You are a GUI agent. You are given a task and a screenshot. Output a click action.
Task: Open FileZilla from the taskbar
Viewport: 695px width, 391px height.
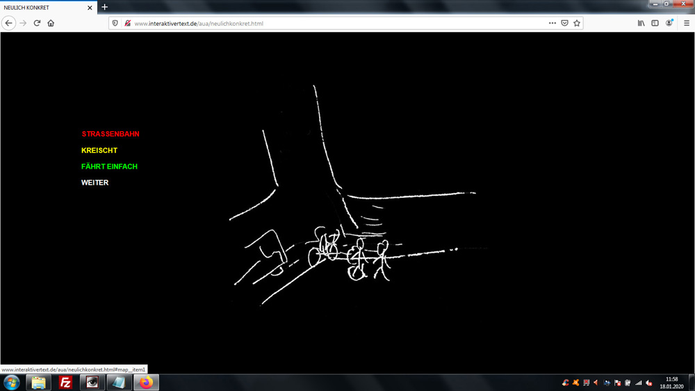pos(65,383)
